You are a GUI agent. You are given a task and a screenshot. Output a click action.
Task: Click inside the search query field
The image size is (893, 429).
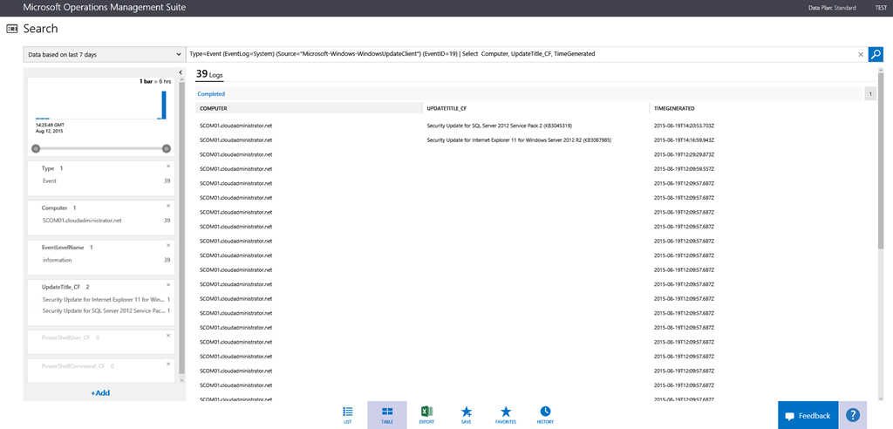[515, 54]
